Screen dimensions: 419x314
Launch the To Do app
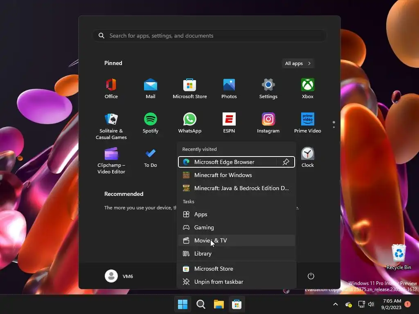[151, 157]
